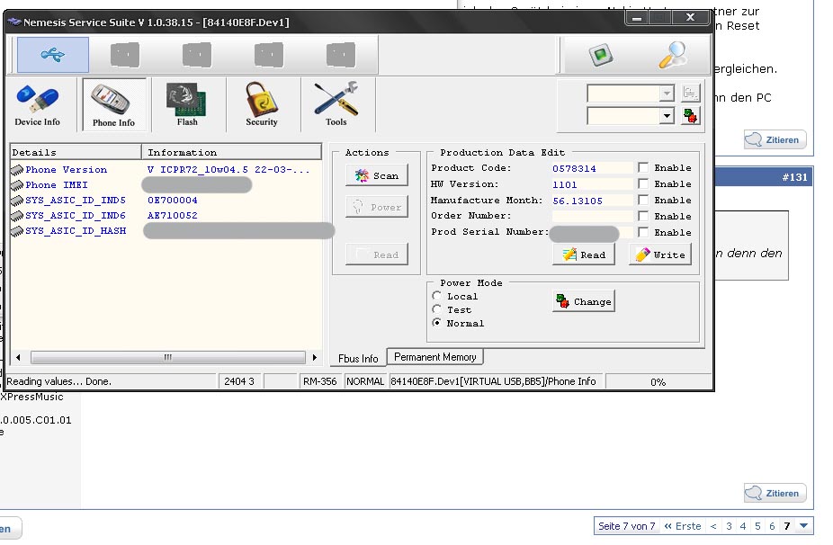Click the Phone Version value text
Viewport: 833px width, 545px height.
pos(228,169)
